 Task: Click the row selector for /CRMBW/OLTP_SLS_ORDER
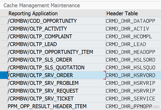coord(4,60)
